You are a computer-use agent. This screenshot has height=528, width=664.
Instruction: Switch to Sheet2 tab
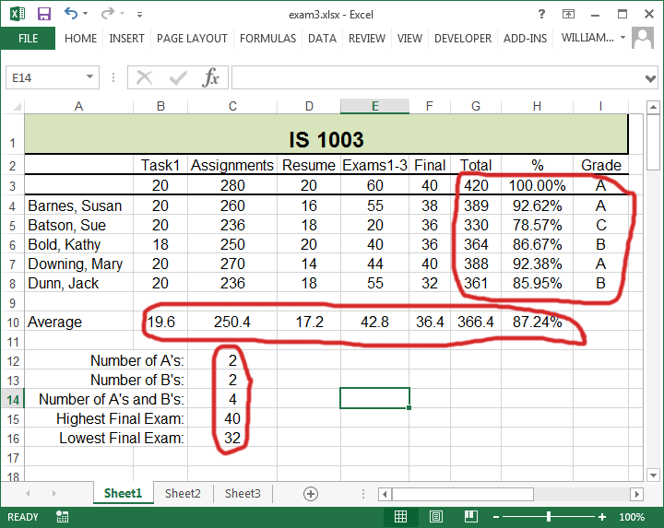tap(183, 494)
